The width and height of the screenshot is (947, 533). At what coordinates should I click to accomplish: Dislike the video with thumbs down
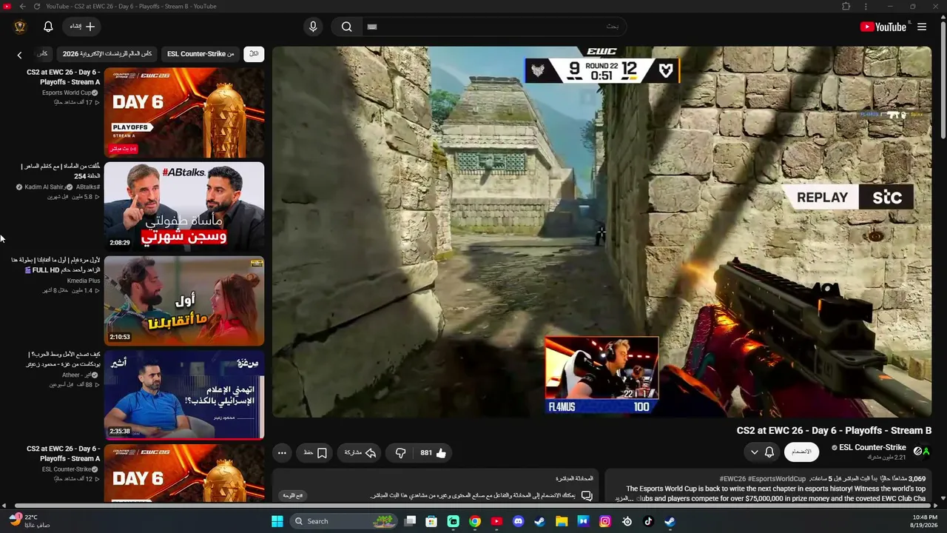(x=400, y=453)
